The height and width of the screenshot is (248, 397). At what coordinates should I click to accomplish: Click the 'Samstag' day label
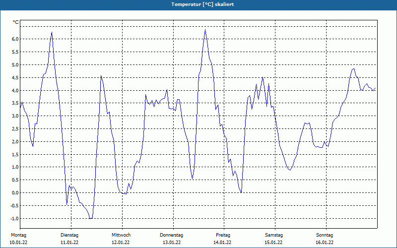coord(274,235)
